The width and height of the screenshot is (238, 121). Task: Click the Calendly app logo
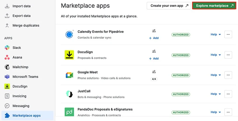(x=69, y=35)
